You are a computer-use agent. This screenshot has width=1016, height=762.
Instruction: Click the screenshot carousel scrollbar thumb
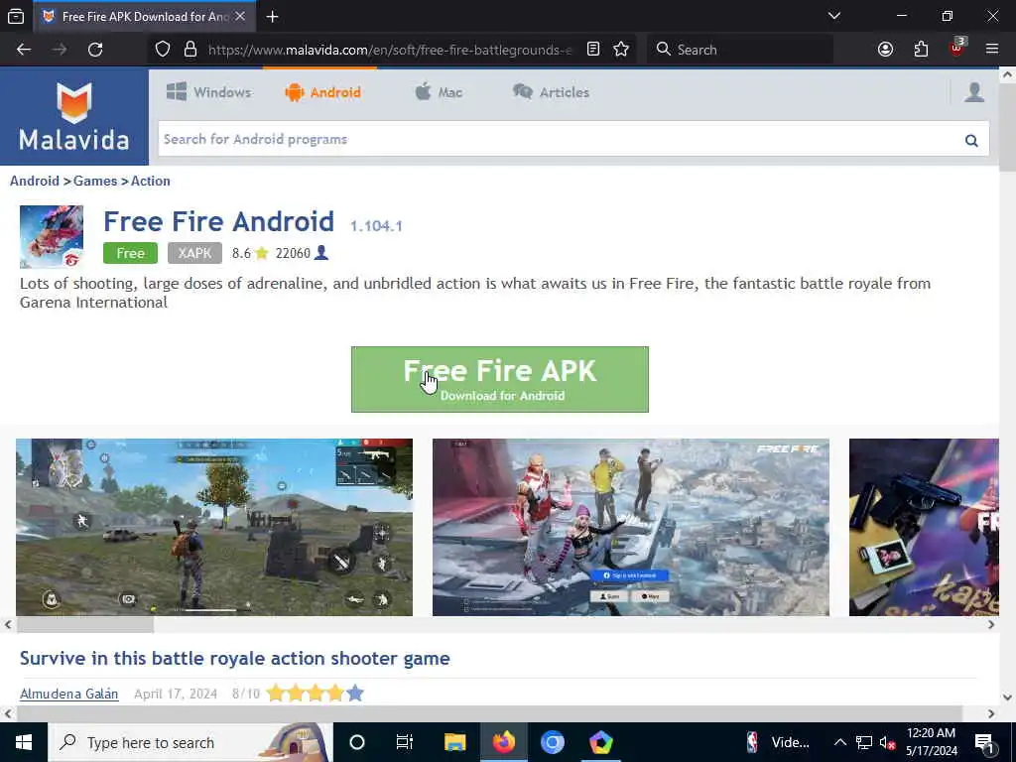(x=85, y=625)
